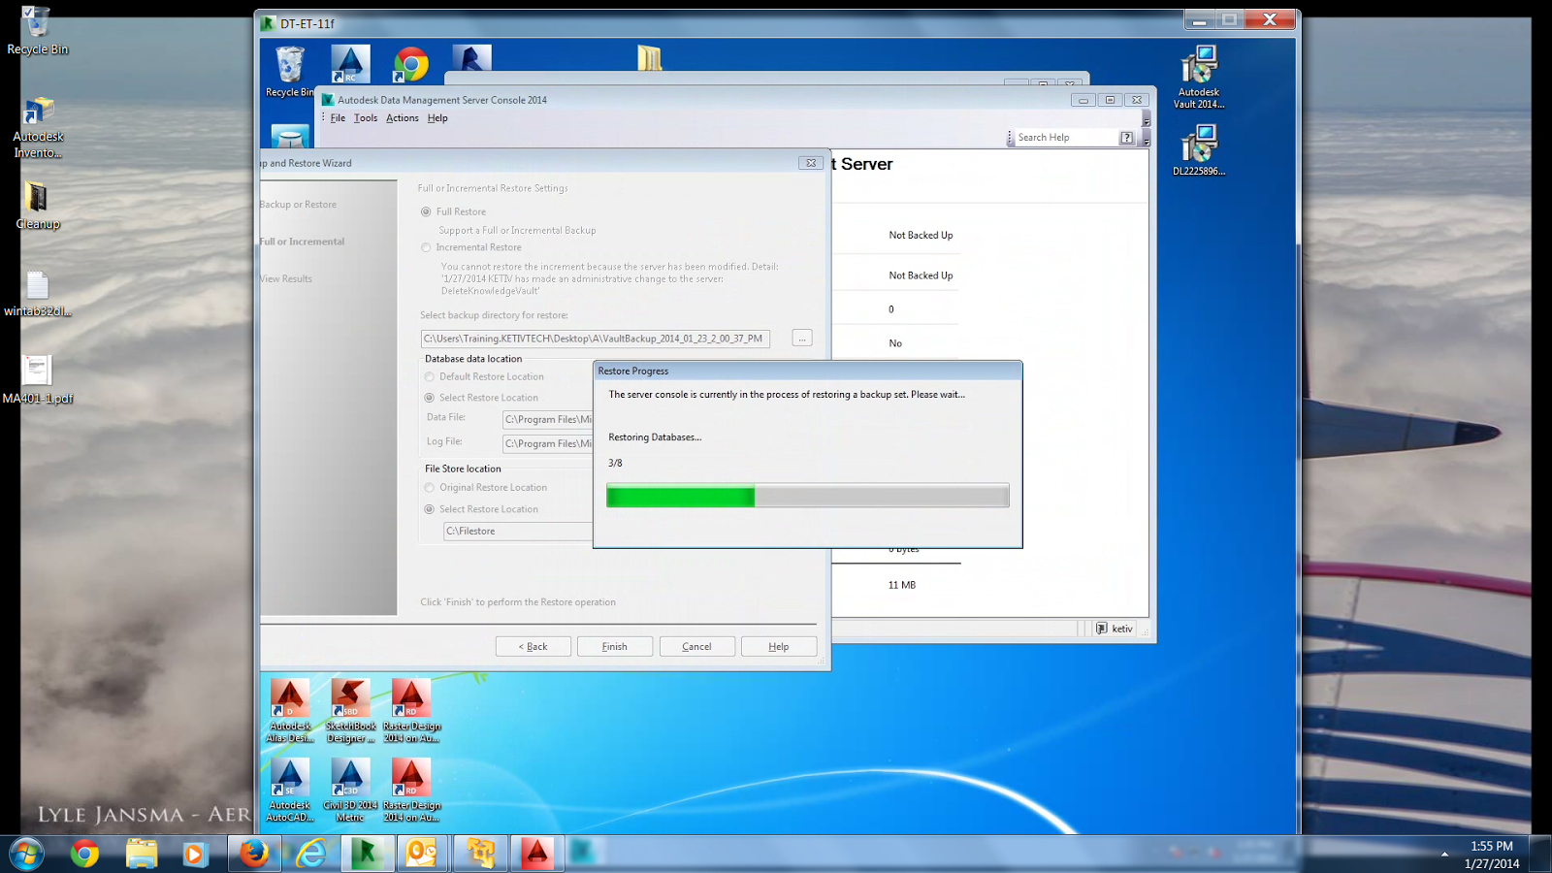The image size is (1552, 873).
Task: Click the Back button in the wizard
Action: [533, 647]
